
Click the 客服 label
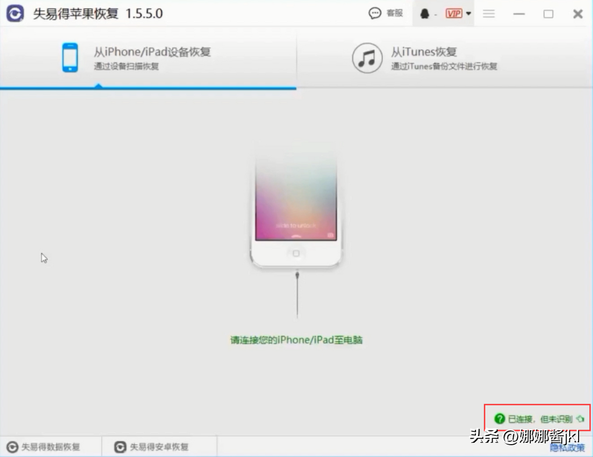[395, 13]
